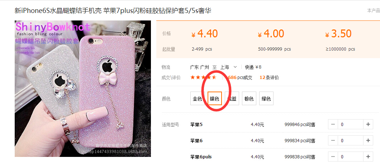Click the star rating icons
Viewport: 380px width, 163px height.
pyautogui.click(x=203, y=78)
